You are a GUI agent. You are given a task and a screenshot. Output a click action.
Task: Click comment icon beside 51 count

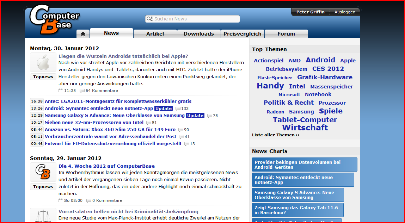[149, 123]
